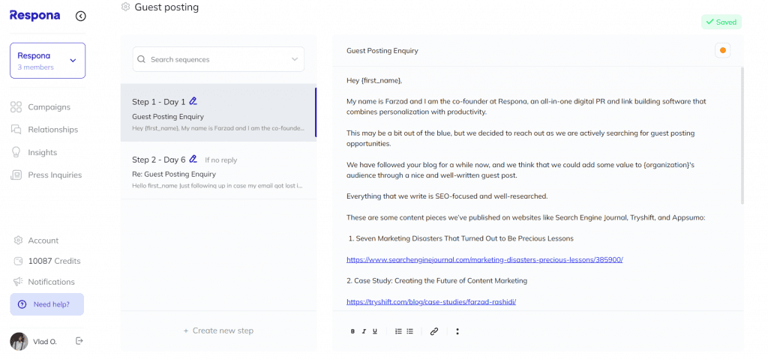Click the Search sequences field
768x359 pixels.
(218, 59)
